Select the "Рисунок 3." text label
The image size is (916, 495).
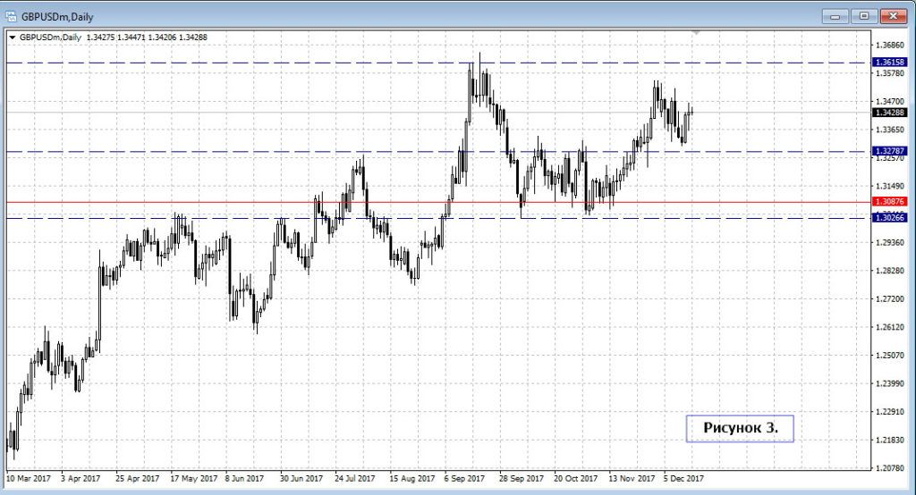click(740, 428)
